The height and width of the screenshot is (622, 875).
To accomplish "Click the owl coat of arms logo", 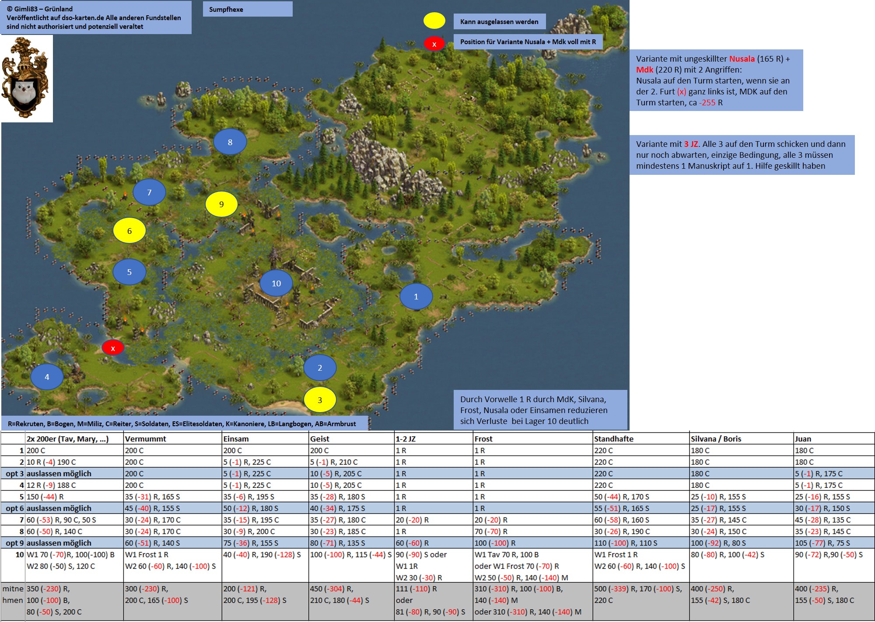I will [x=26, y=79].
